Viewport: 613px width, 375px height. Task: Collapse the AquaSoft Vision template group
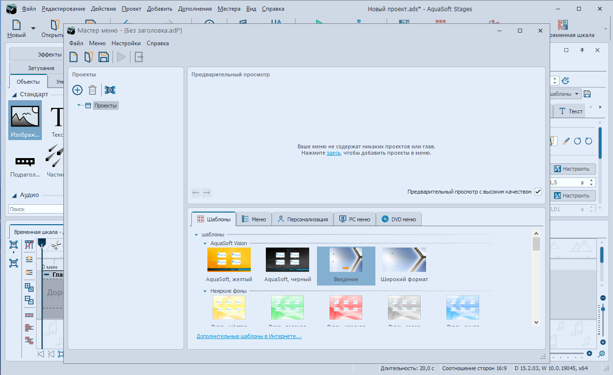[x=205, y=243]
